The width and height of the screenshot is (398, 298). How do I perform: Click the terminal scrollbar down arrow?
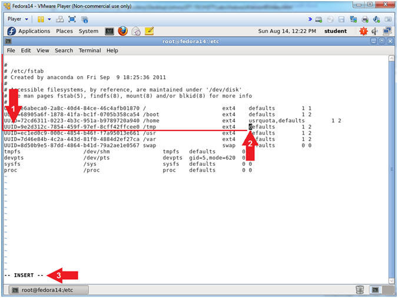[x=392, y=280]
